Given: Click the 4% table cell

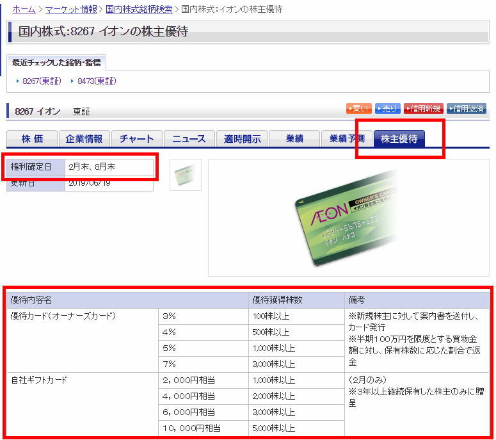Looking at the screenshot, I should tap(204, 332).
